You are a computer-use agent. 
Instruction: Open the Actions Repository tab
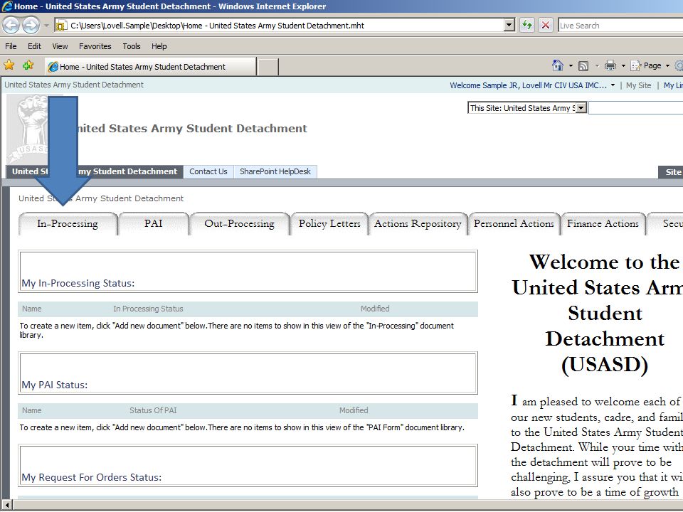[x=418, y=224]
